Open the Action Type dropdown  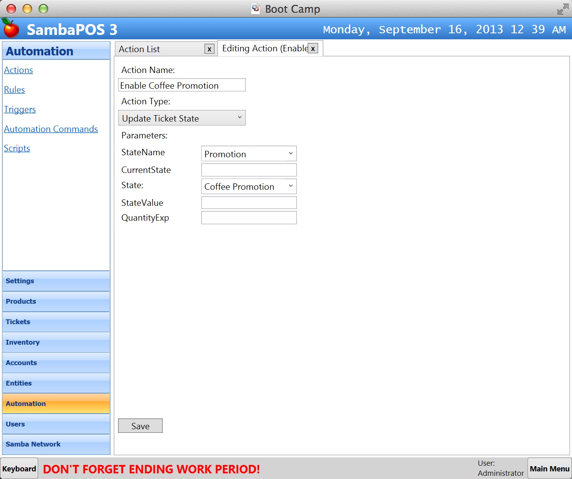[x=182, y=118]
